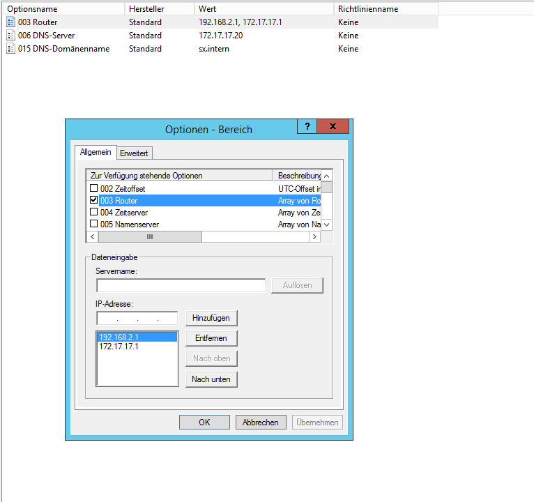Click the Übernehmen button

pyautogui.click(x=317, y=423)
